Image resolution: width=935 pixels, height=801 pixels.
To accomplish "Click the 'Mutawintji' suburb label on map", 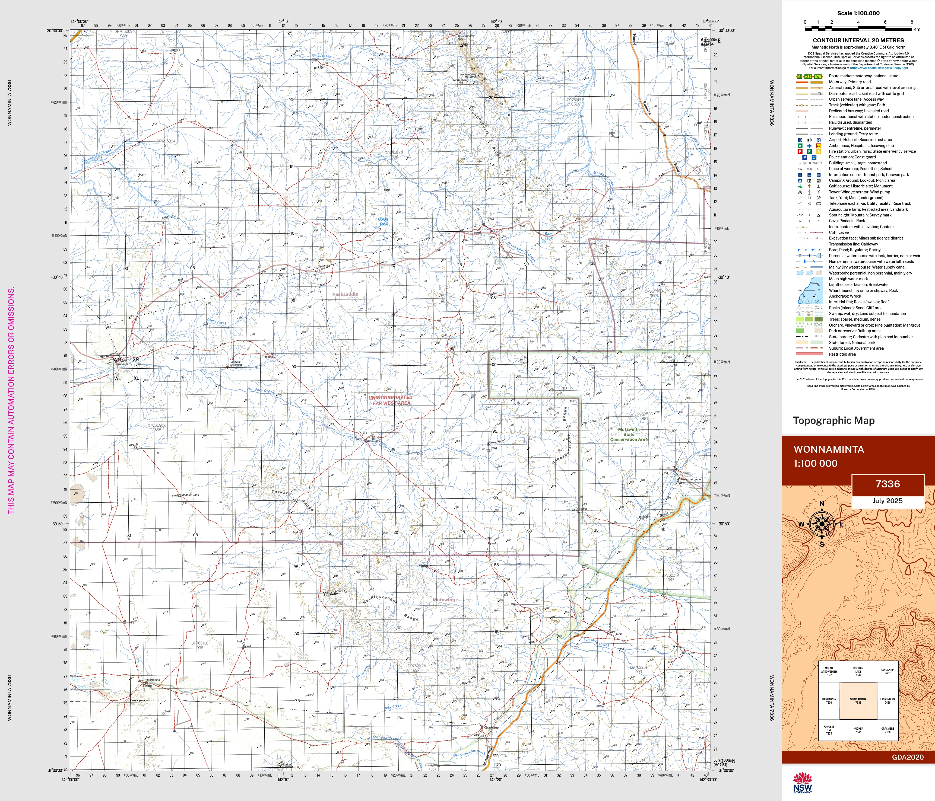I will 445,599.
